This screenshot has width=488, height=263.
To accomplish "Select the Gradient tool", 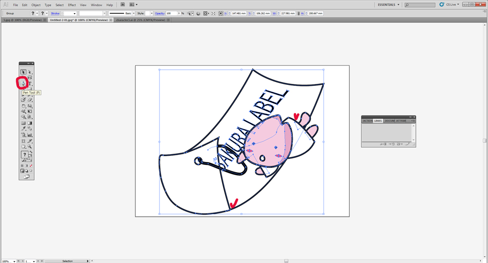I will pyautogui.click(x=30, y=123).
